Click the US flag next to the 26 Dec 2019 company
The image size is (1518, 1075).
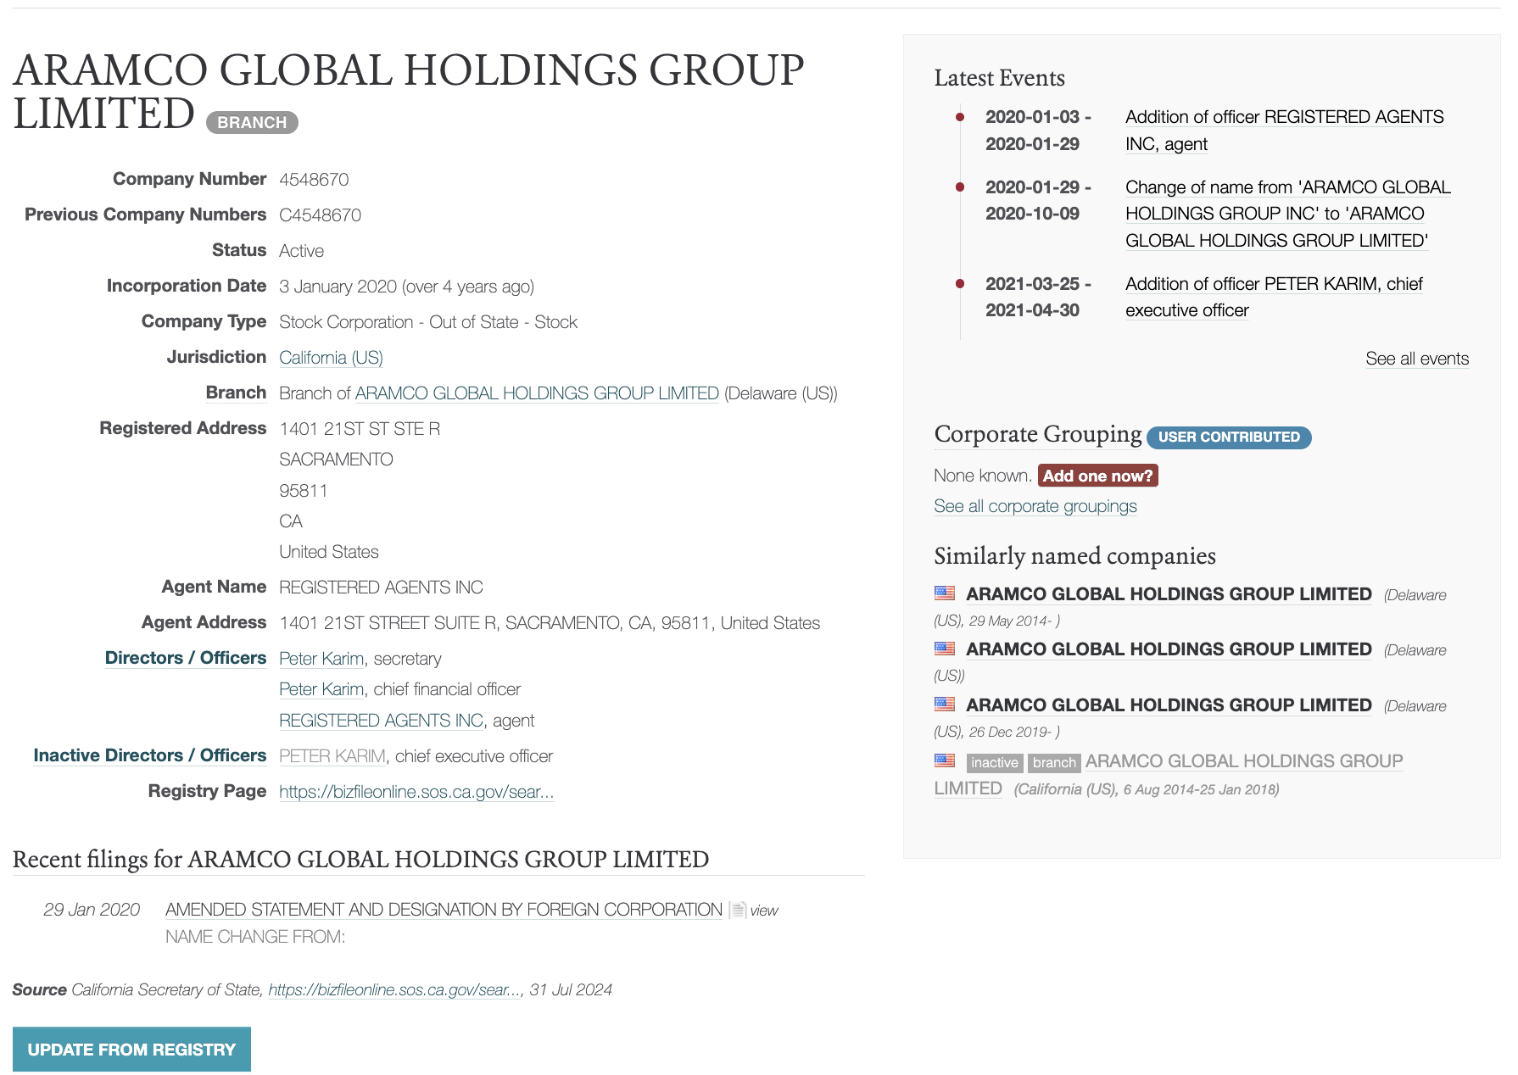click(944, 705)
